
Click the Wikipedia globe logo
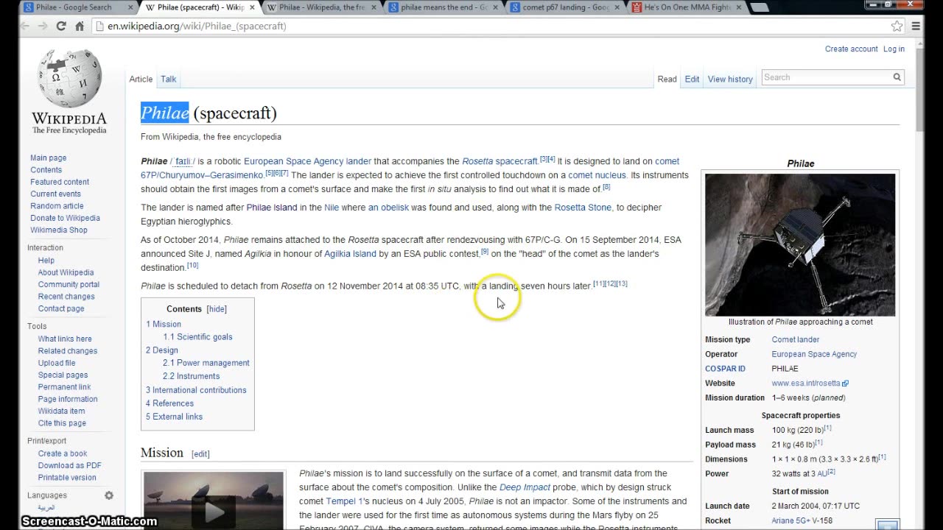click(x=69, y=79)
